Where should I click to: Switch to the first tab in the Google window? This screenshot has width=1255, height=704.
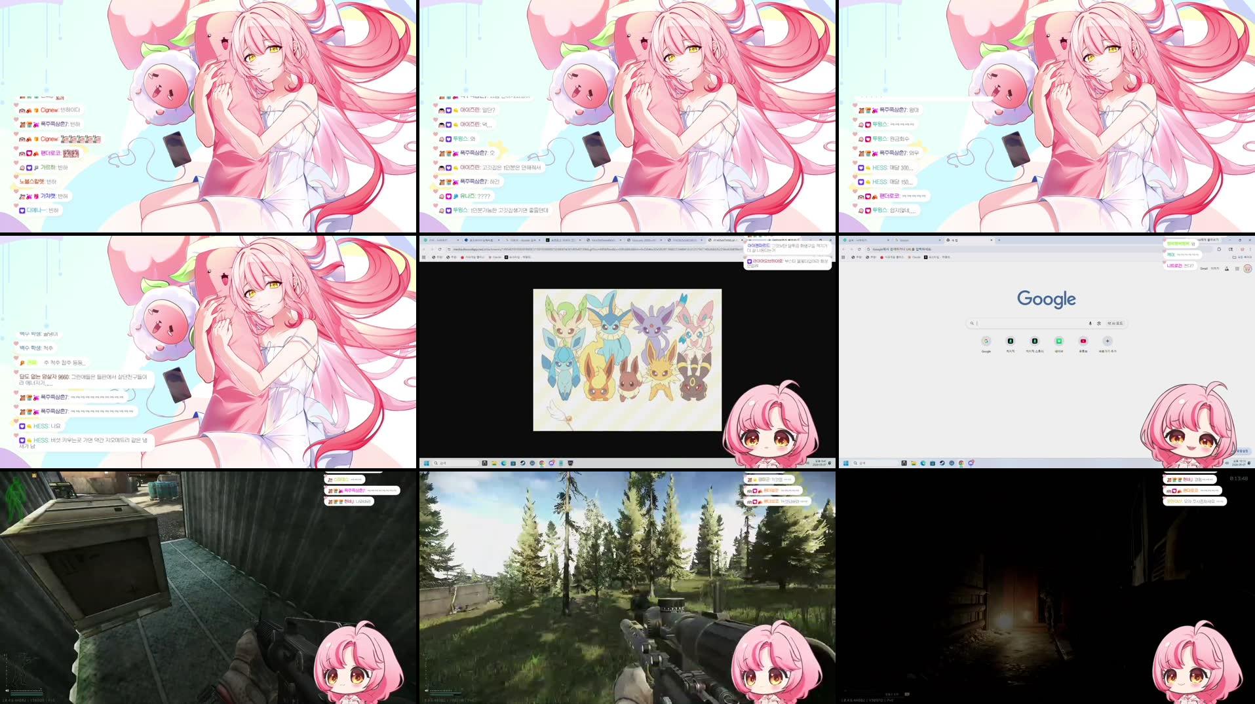[866, 240]
